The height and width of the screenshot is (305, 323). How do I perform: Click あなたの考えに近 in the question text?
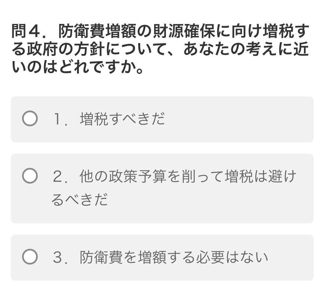pos(246,49)
